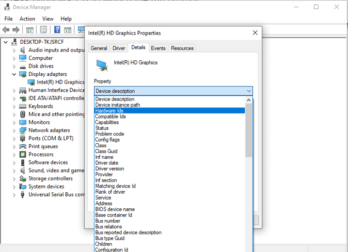Click the Monitors category icon
The image size is (348, 252).
(x=23, y=122)
